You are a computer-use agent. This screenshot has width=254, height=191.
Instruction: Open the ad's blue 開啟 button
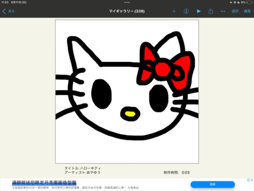click(213, 184)
